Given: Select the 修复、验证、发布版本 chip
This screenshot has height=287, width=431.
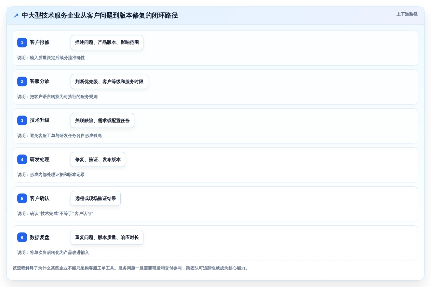Looking at the screenshot, I should point(98,159).
